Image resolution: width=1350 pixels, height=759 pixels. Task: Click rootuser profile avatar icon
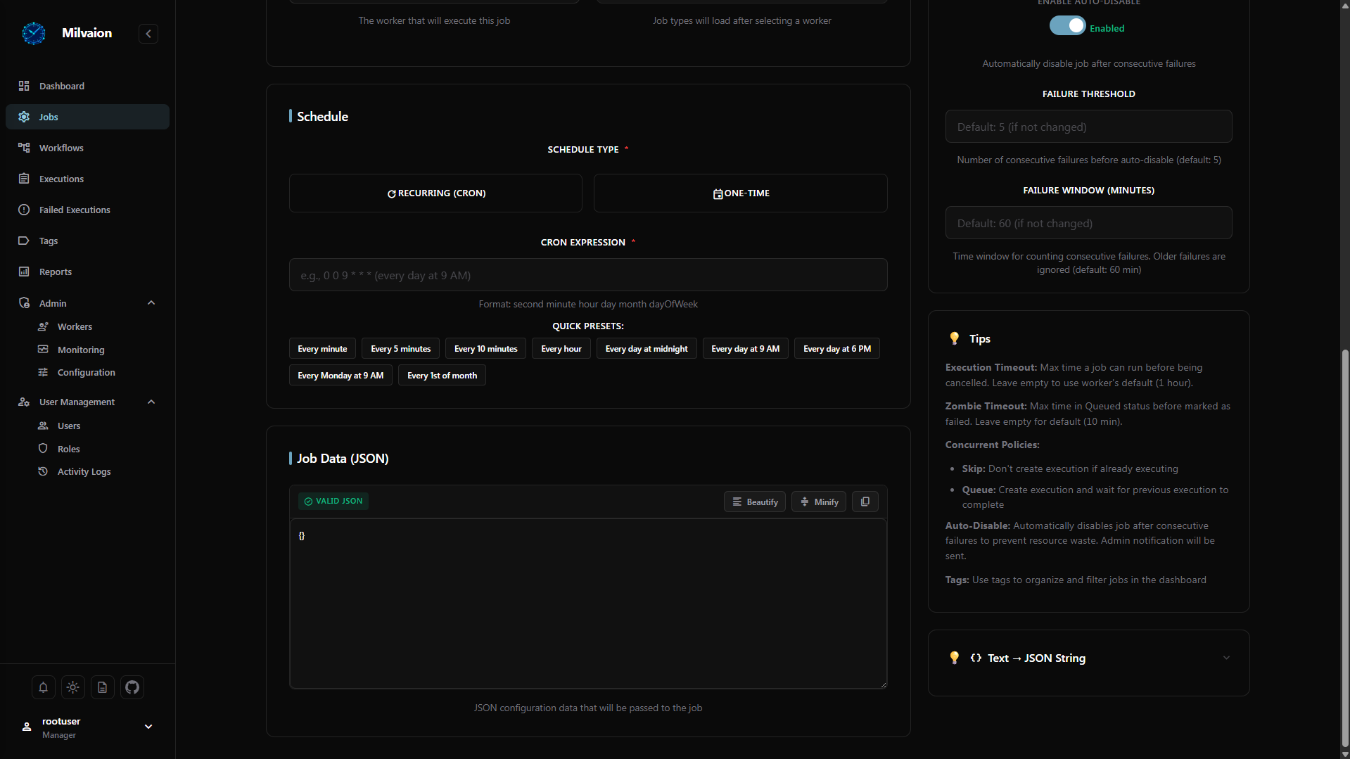[x=27, y=727]
